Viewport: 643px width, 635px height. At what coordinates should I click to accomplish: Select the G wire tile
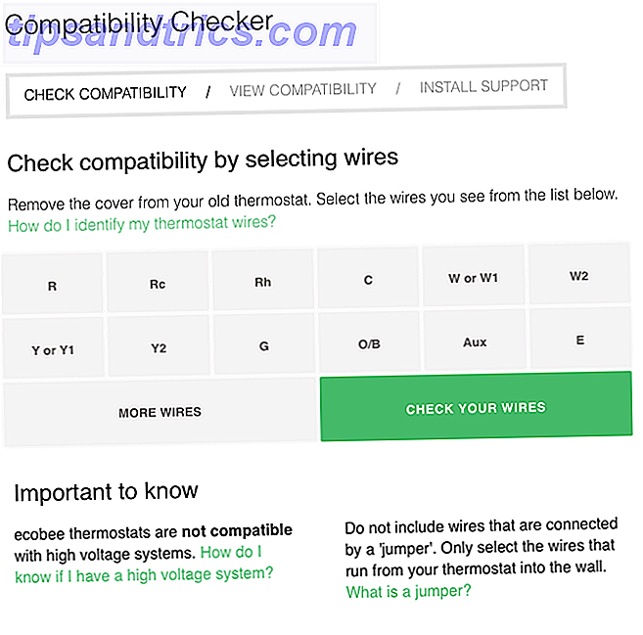pyautogui.click(x=262, y=345)
